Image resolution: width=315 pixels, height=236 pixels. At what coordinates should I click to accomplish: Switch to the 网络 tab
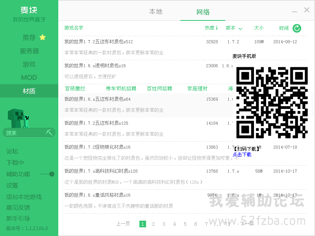click(x=203, y=12)
